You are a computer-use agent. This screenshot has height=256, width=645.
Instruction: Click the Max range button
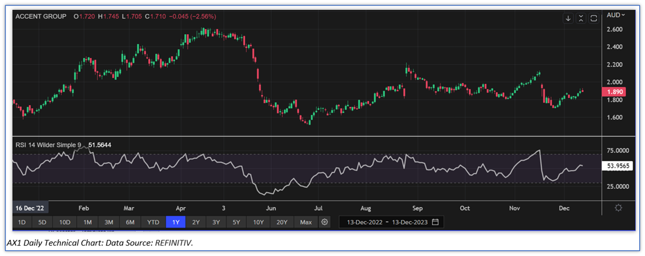306,222
